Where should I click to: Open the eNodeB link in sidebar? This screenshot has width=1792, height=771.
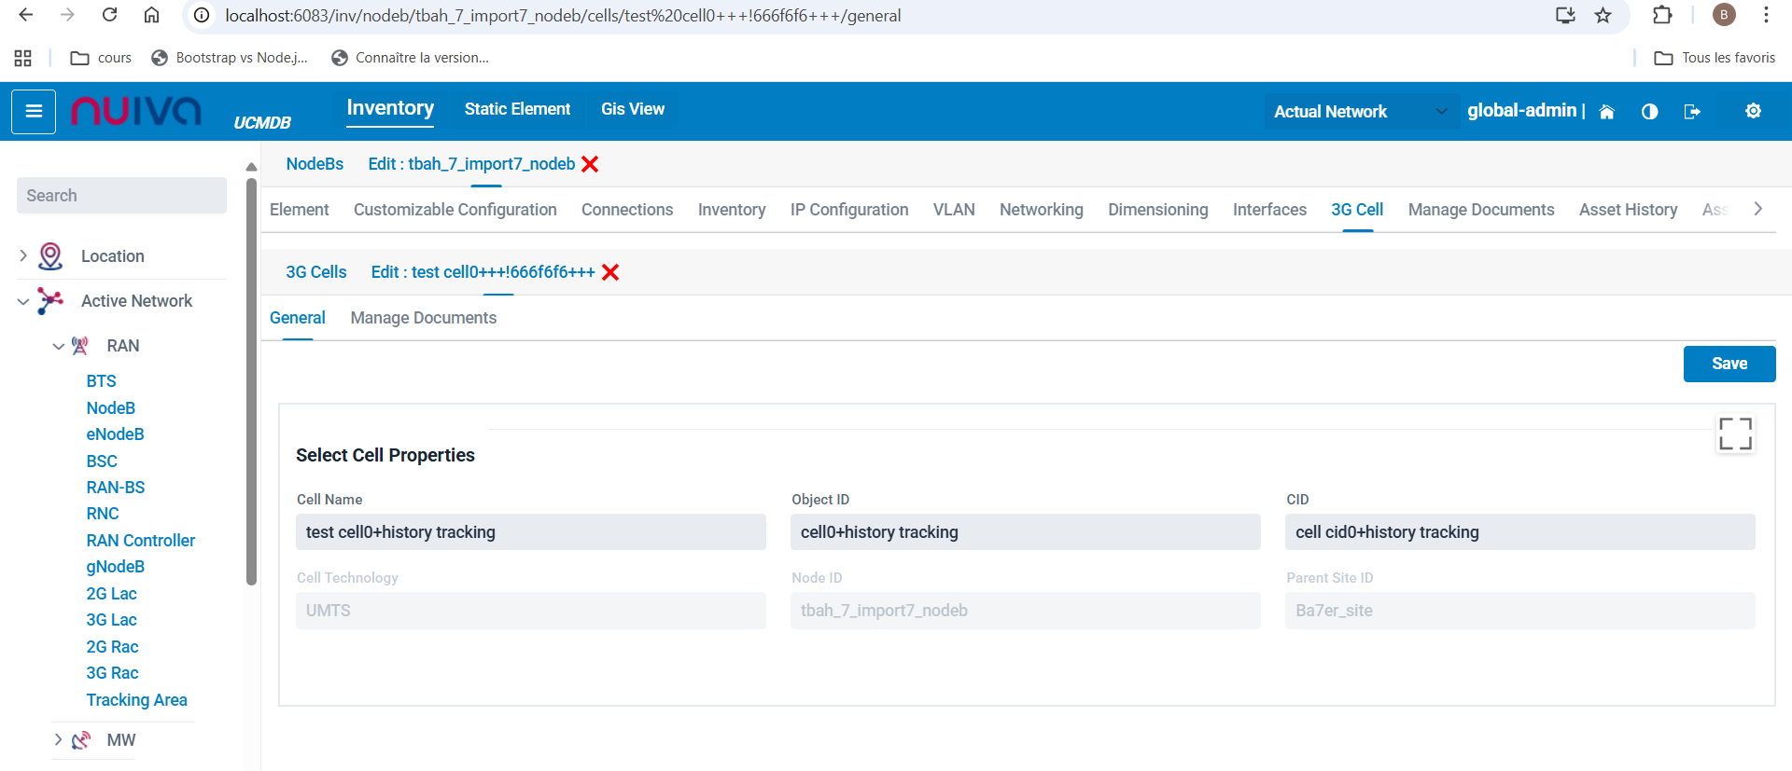pos(115,434)
